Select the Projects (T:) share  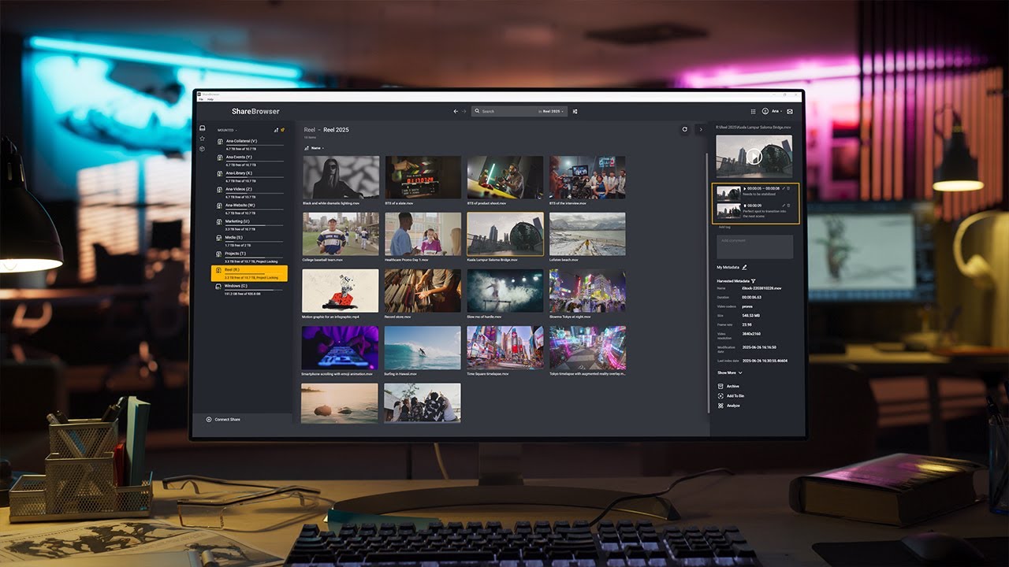[x=249, y=257]
